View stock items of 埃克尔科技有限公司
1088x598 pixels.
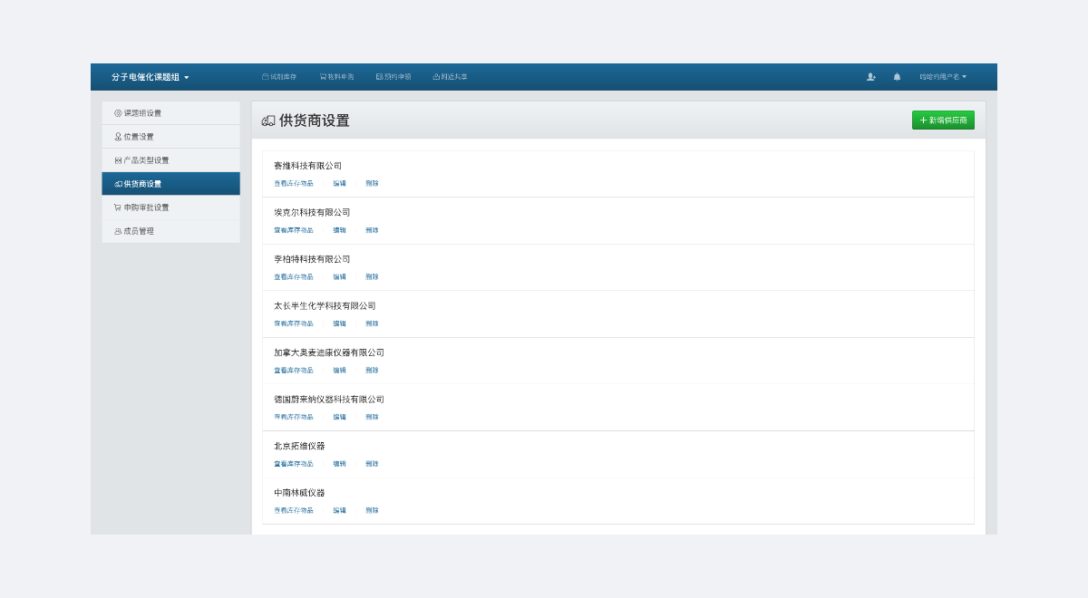point(294,230)
